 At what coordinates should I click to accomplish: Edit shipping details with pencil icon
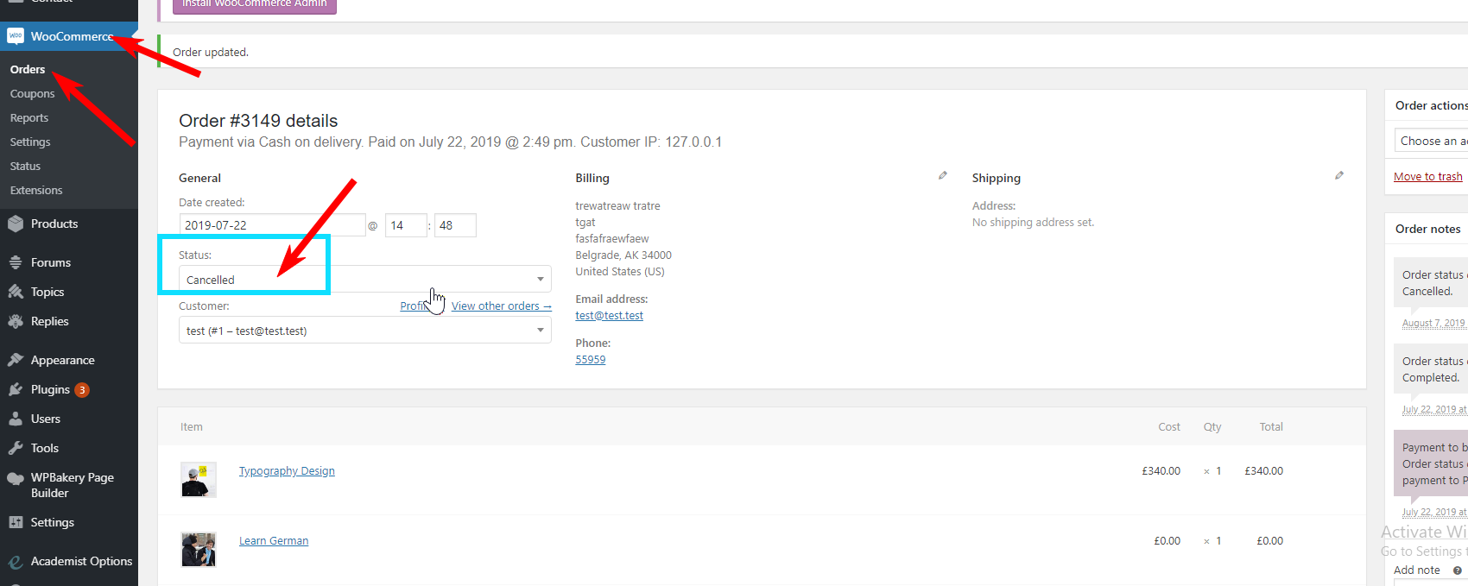[1338, 175]
